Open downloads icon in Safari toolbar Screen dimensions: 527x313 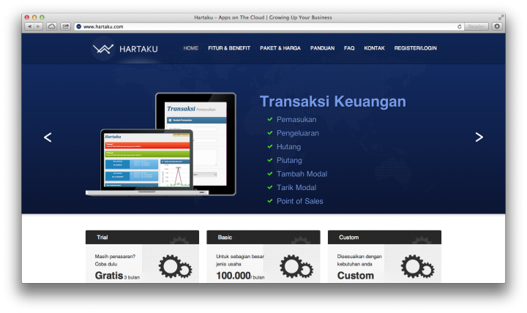(x=497, y=26)
